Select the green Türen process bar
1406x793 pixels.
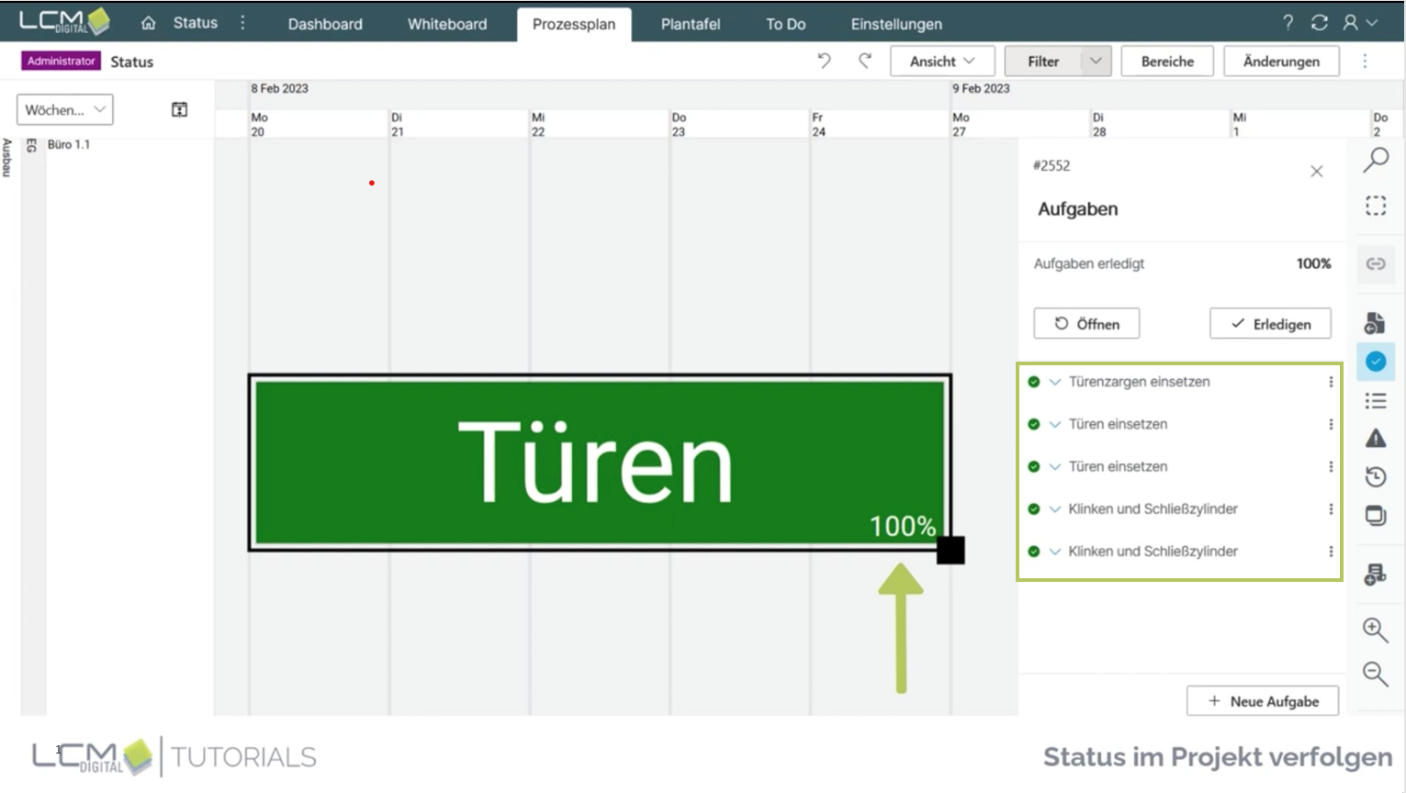[599, 462]
